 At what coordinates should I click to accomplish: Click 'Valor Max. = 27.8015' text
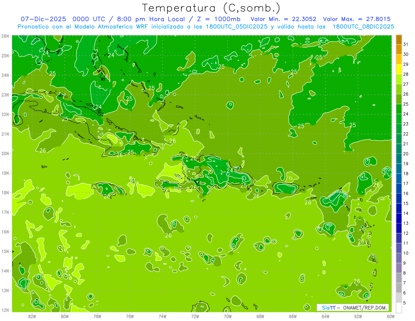click(357, 19)
